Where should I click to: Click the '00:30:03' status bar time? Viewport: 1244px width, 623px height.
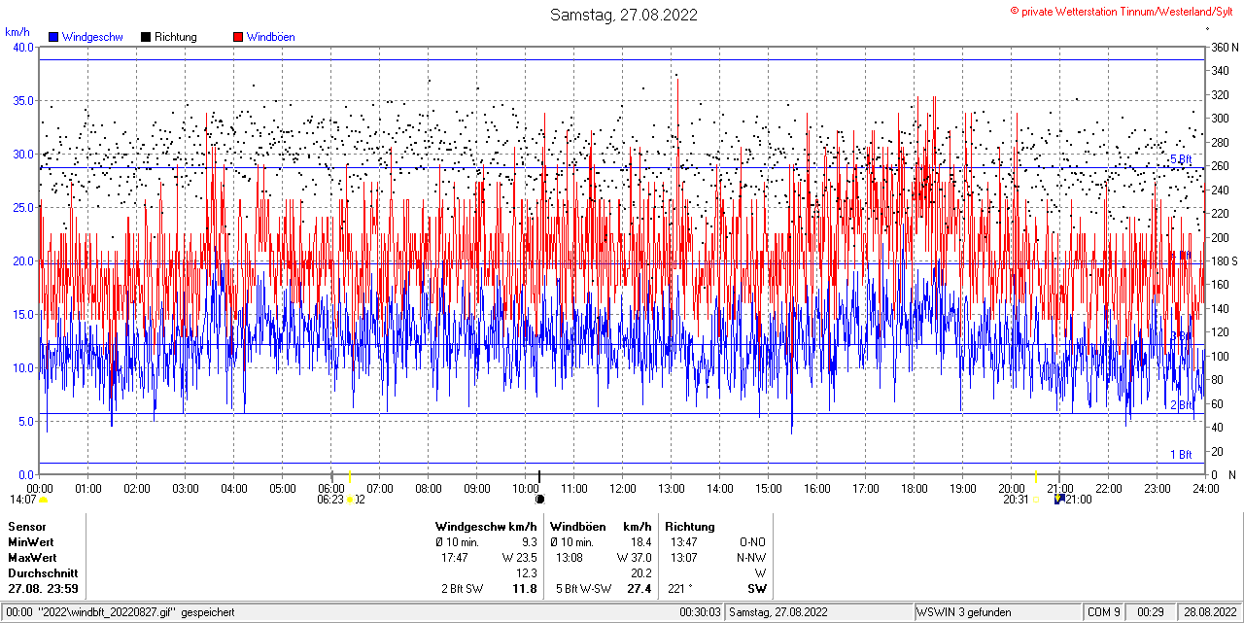coord(700,612)
